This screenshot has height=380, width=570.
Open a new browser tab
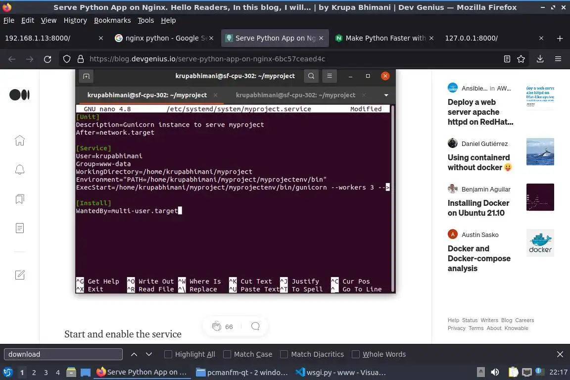pyautogui.click(x=560, y=38)
